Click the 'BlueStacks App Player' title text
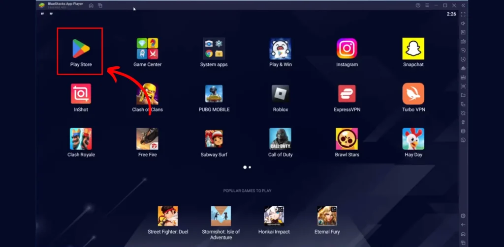504x247 pixels. pos(65,4)
